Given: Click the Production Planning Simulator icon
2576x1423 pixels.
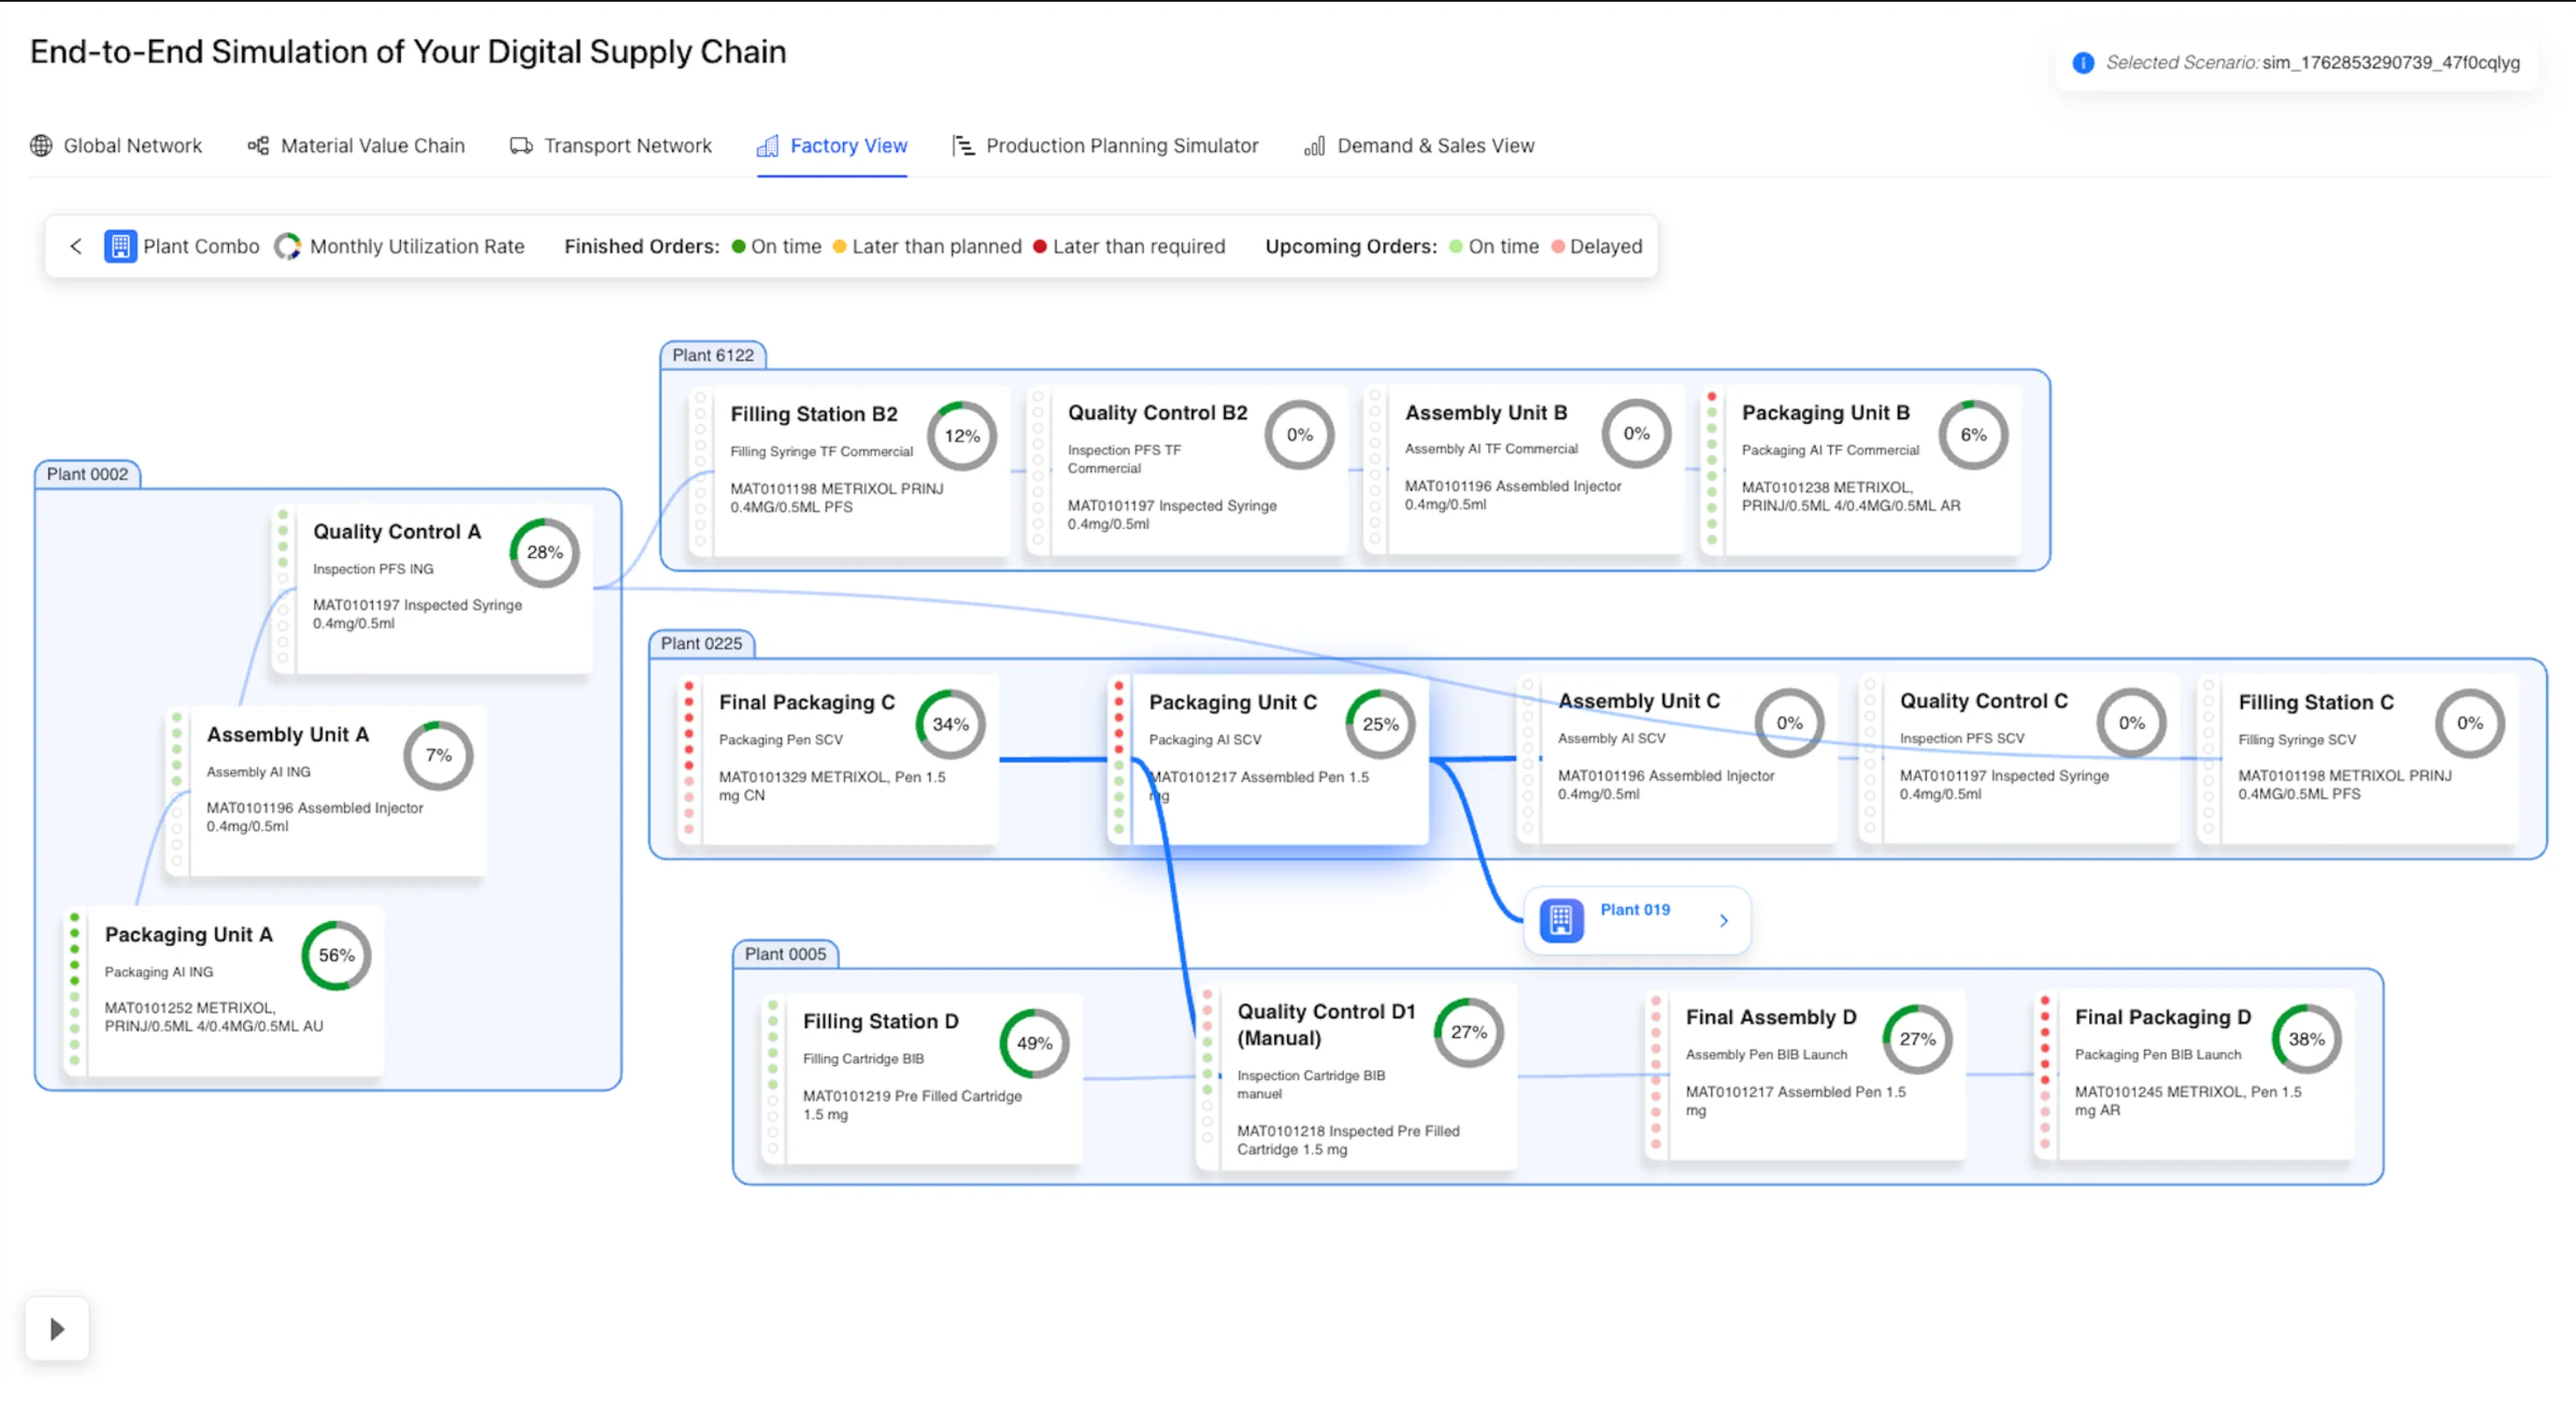Looking at the screenshot, I should click(x=964, y=145).
